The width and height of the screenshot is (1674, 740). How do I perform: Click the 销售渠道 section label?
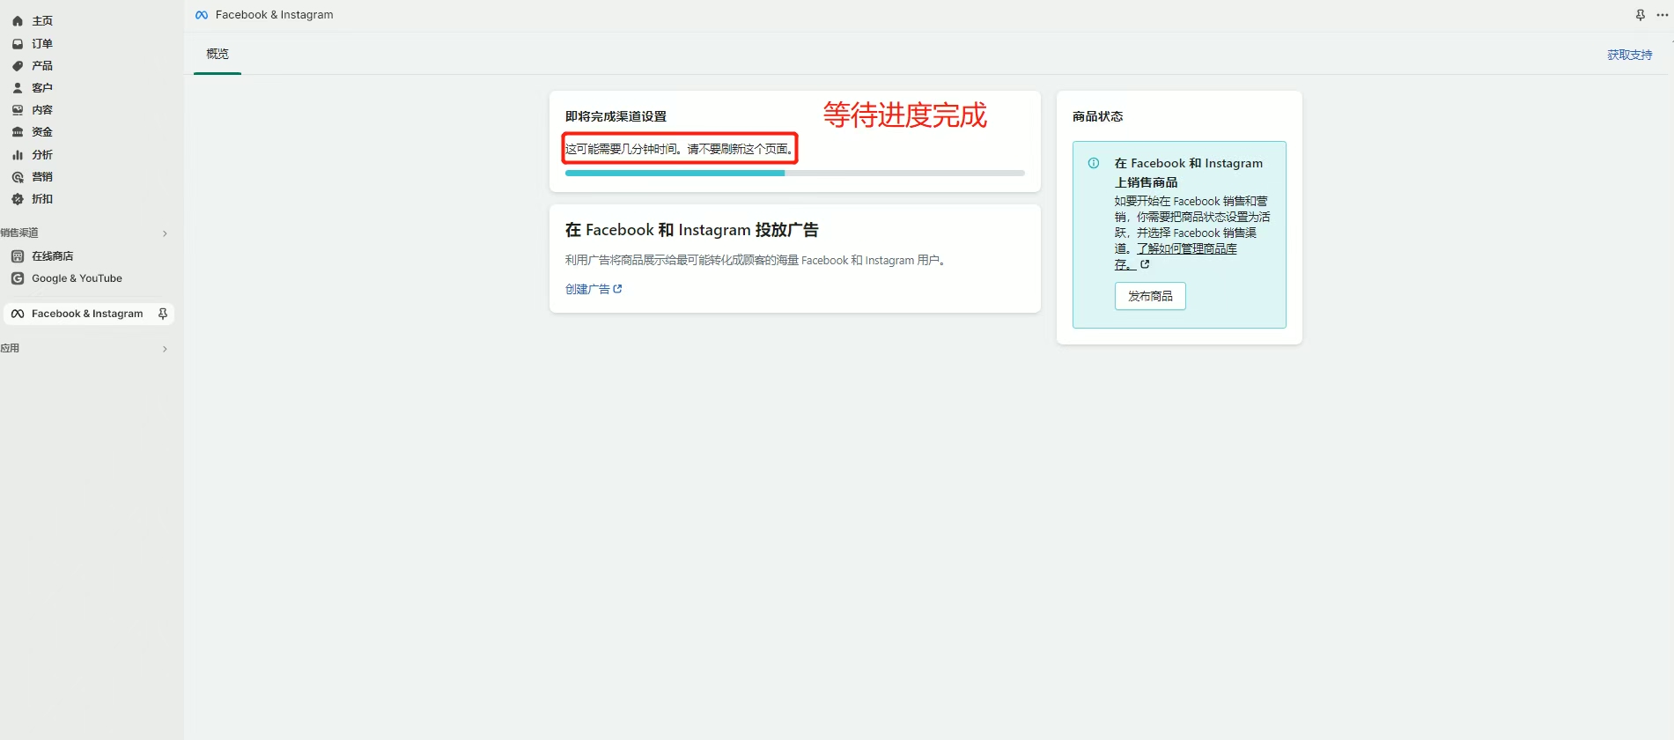click(19, 233)
